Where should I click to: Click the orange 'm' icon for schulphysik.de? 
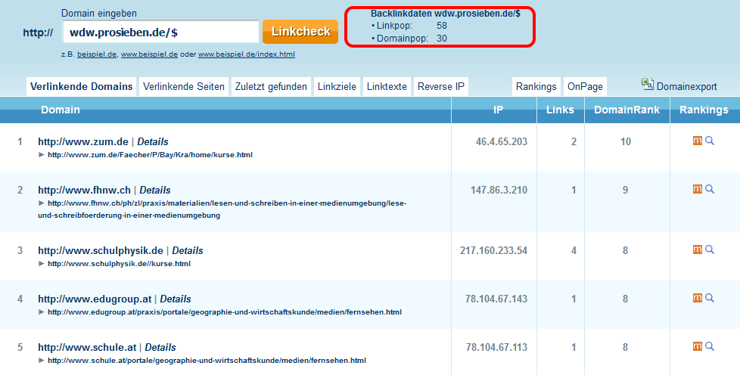point(697,249)
